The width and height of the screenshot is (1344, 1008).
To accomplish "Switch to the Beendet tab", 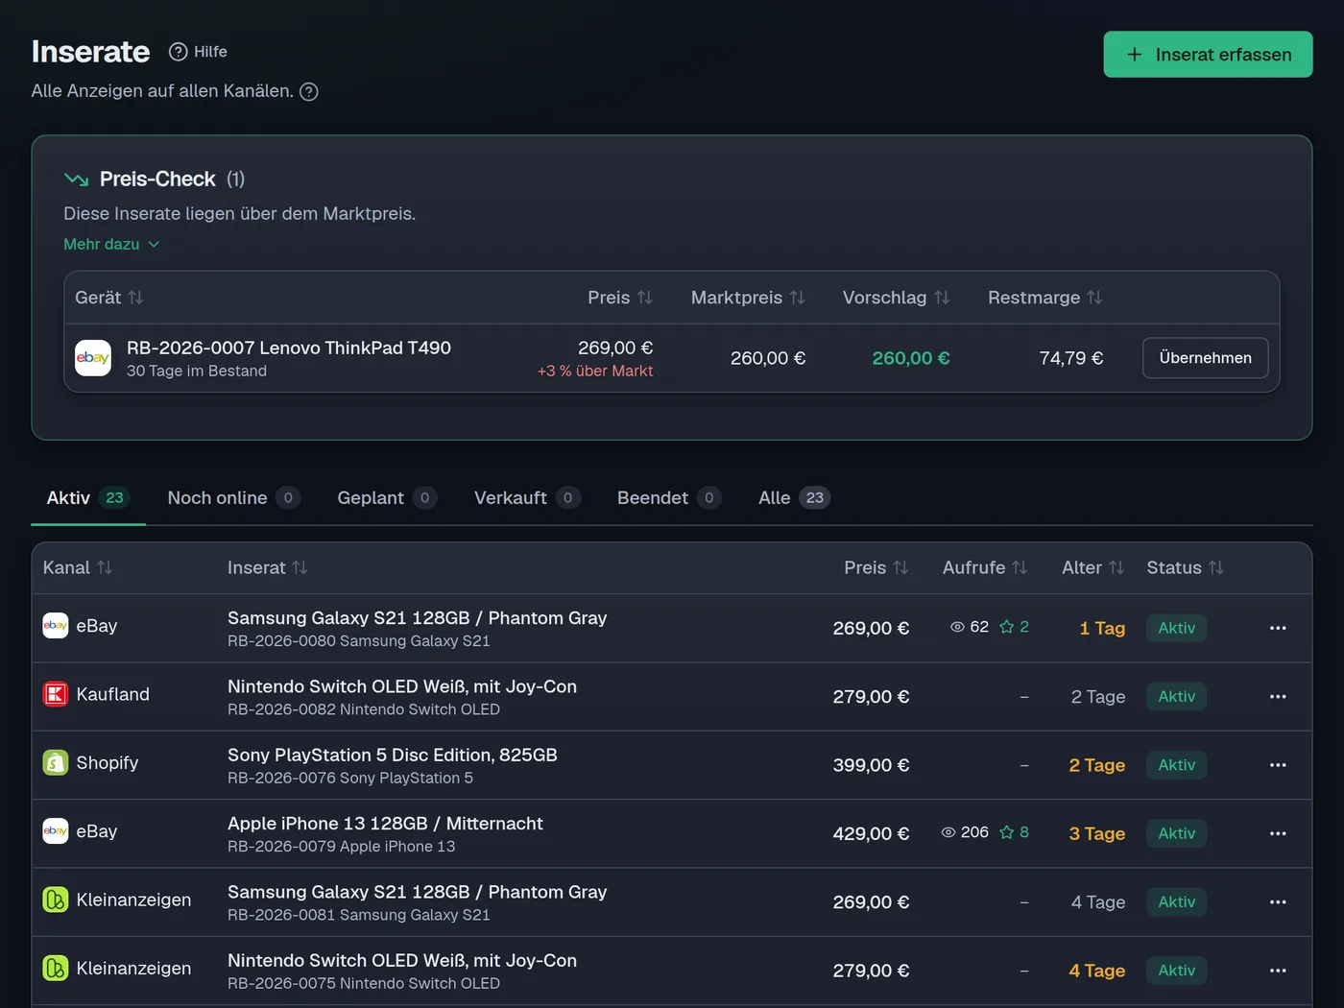I will click(668, 498).
